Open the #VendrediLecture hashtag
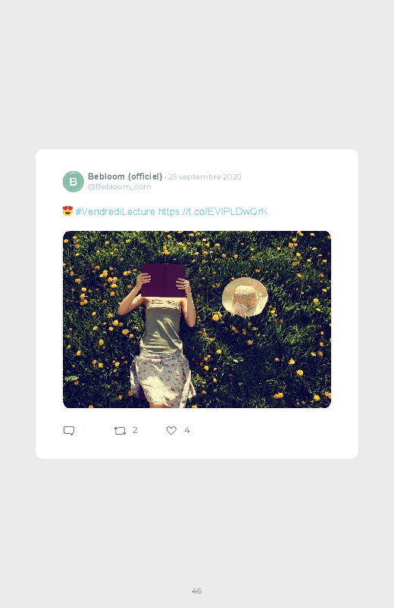The height and width of the screenshot is (608, 394). pos(115,211)
